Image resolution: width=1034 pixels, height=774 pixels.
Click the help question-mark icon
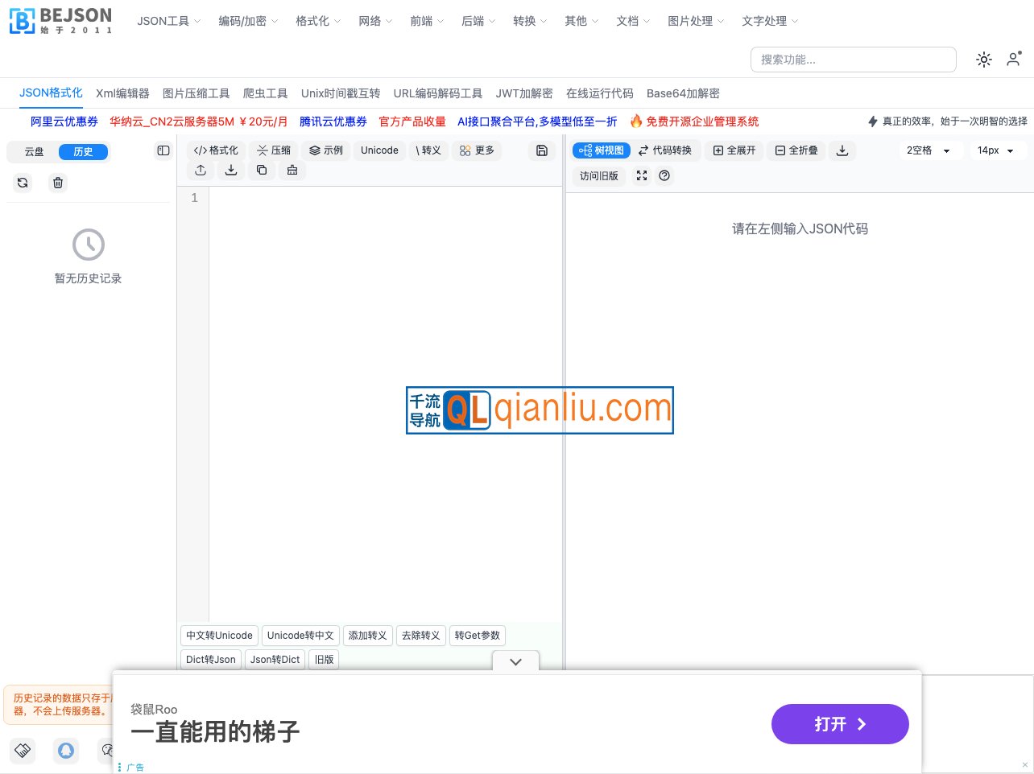[x=664, y=175]
